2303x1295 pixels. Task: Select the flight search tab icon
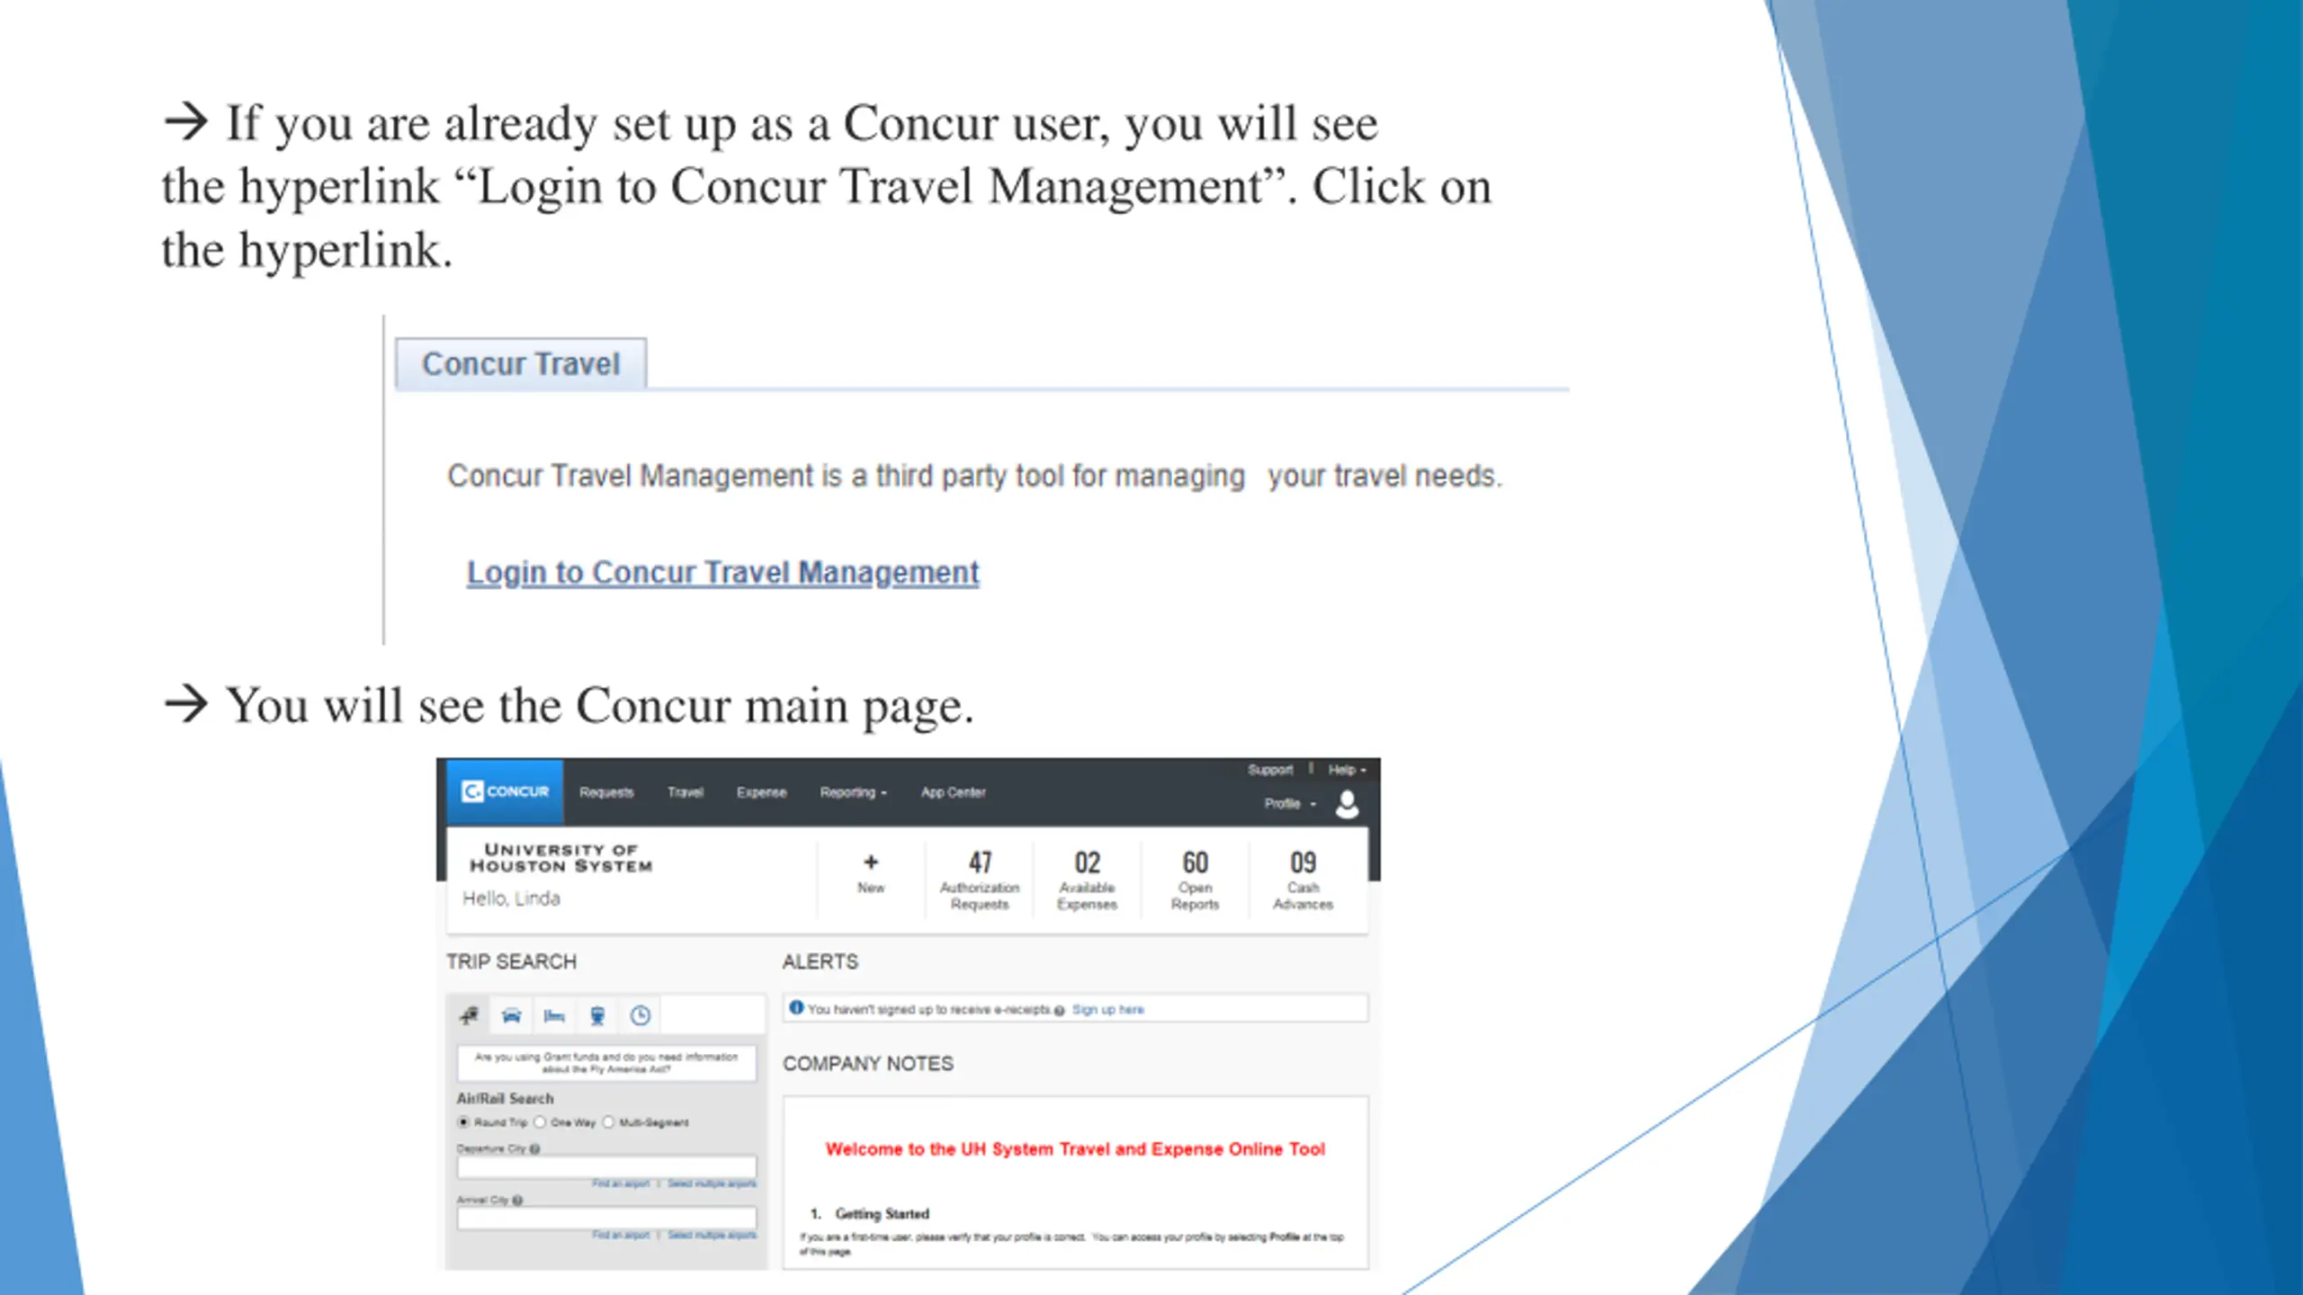(469, 1016)
